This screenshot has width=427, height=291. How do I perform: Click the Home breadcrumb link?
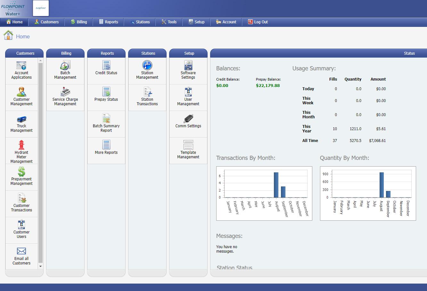[x=23, y=36]
